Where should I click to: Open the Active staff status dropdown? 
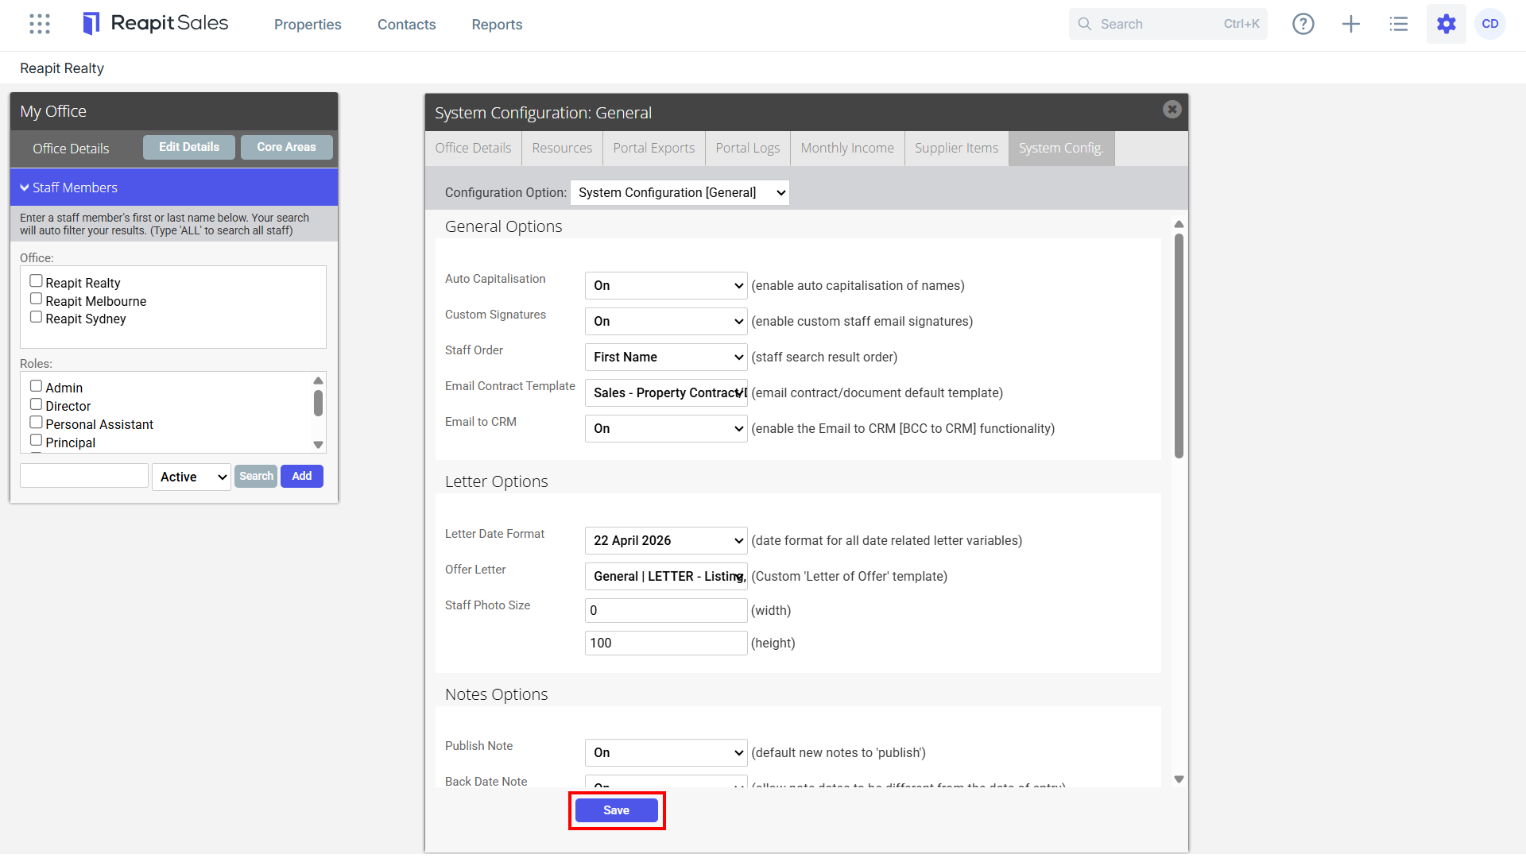[192, 477]
